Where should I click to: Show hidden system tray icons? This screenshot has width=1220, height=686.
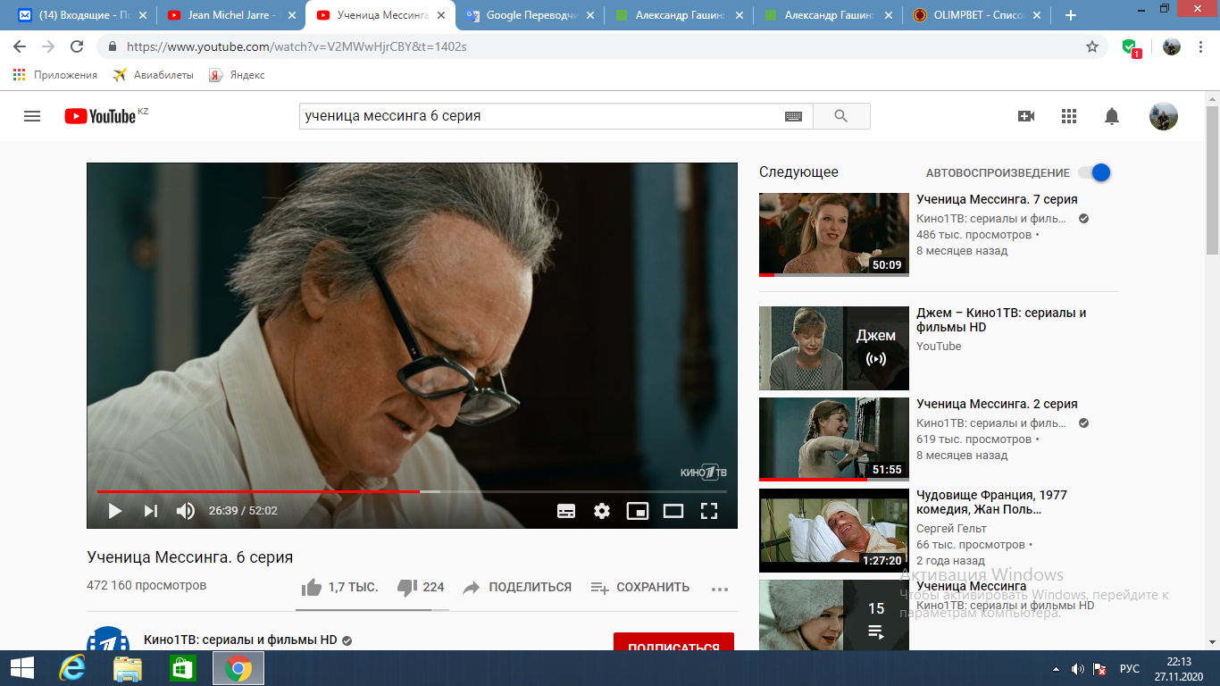pos(1057,669)
